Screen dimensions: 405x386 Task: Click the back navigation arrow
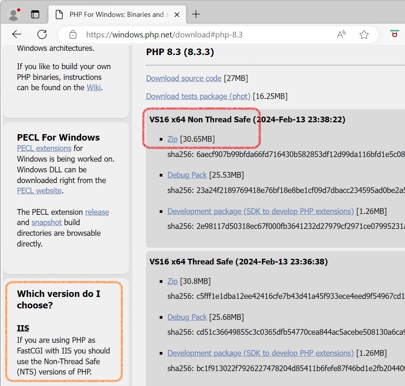pyautogui.click(x=17, y=35)
